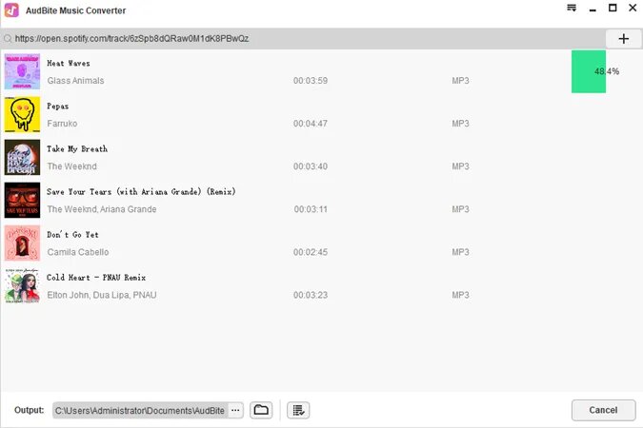Screen dimensions: 643x428
Task: Select the Cold Heart album thumbnail
Action: 22,286
